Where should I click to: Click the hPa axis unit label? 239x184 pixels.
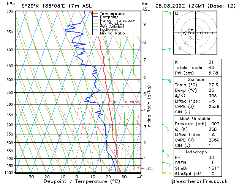click(x=11, y=4)
